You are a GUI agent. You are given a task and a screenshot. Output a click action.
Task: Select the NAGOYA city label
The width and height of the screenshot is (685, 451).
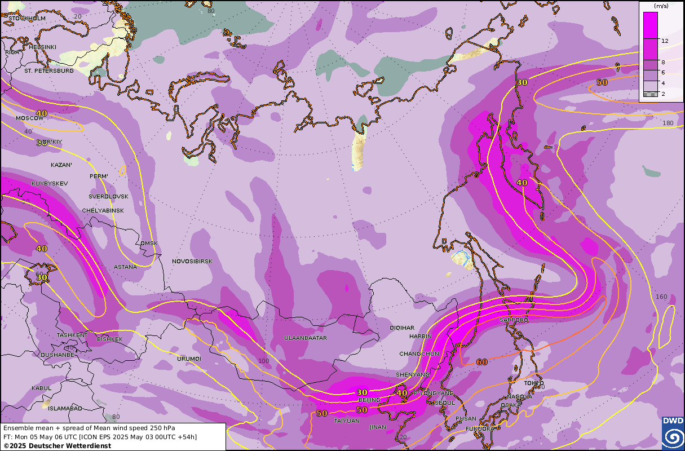coord(519,397)
